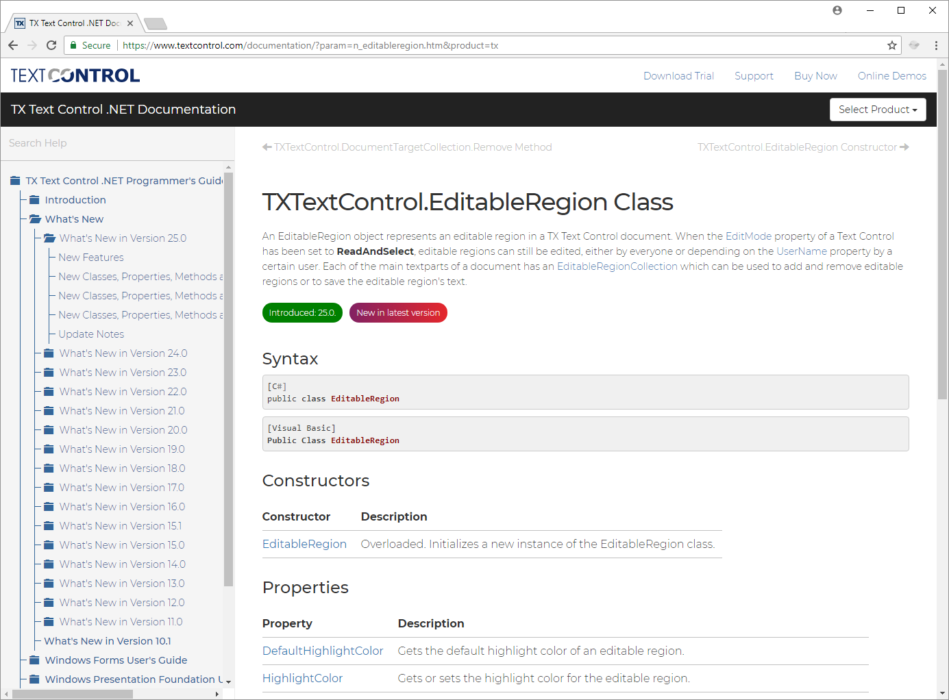This screenshot has height=700, width=949.
Task: Click folder icon for Version 18.0
Action: tap(49, 468)
